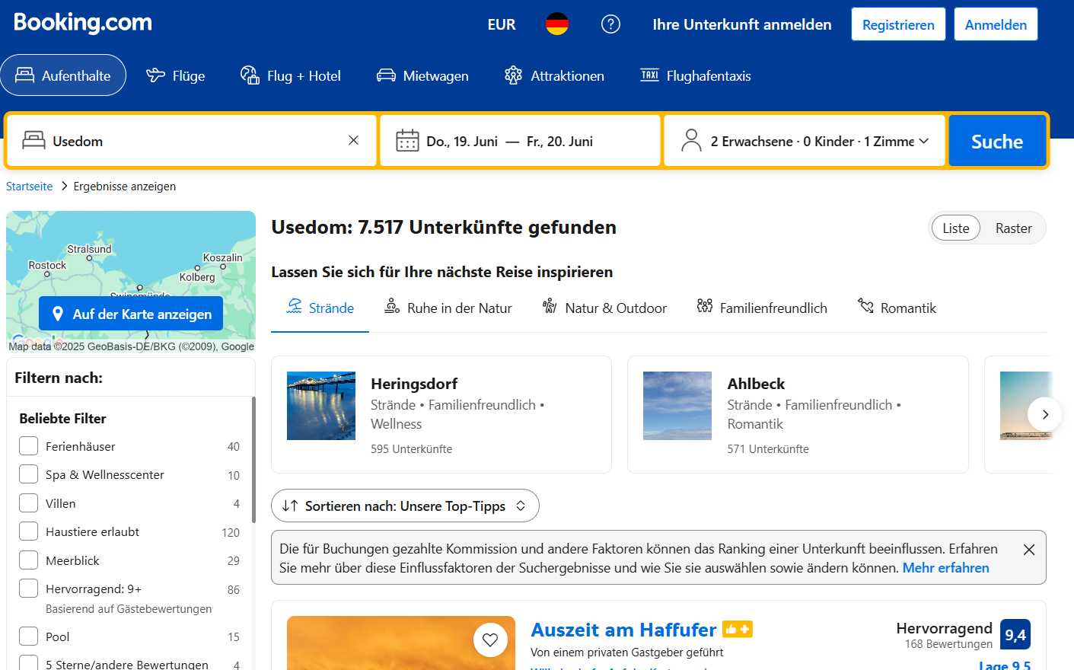Click the Booking.com logo
The height and width of the screenshot is (670, 1074).
[x=83, y=23]
